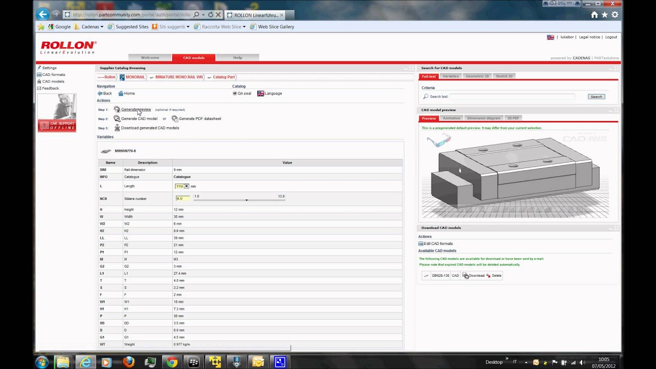Open the Legal notice link
Image resolution: width=656 pixels, height=369 pixels.
(589, 37)
